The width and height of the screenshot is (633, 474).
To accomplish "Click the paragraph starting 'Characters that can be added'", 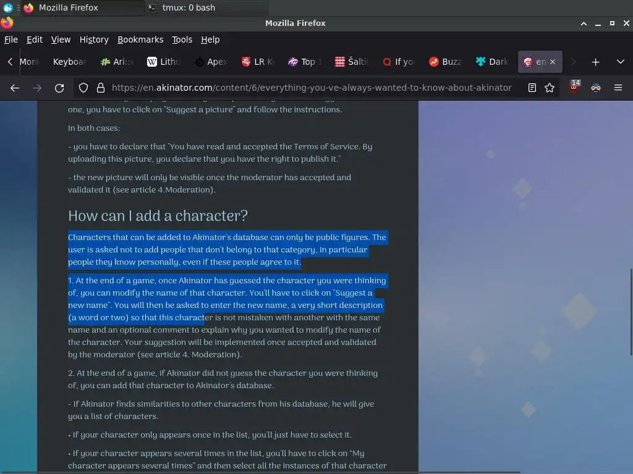I will 227,249.
